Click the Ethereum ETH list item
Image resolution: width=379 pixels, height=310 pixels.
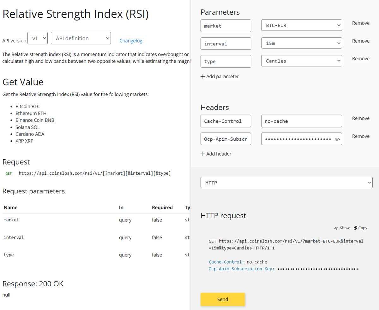click(x=31, y=113)
